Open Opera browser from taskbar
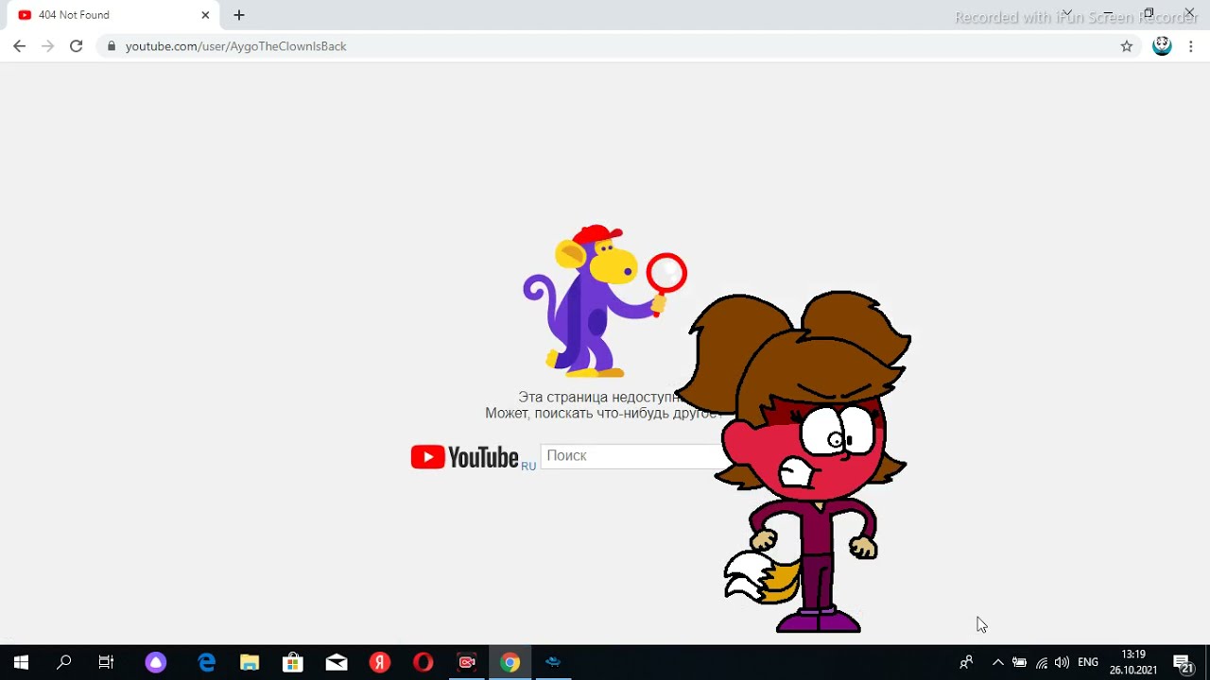 (x=423, y=662)
